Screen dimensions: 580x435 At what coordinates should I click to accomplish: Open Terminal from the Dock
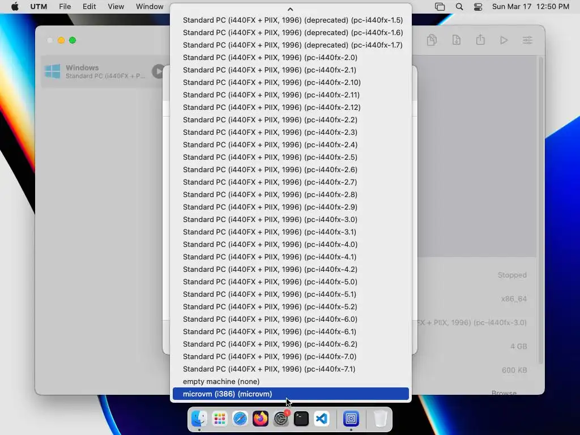pos(301,419)
